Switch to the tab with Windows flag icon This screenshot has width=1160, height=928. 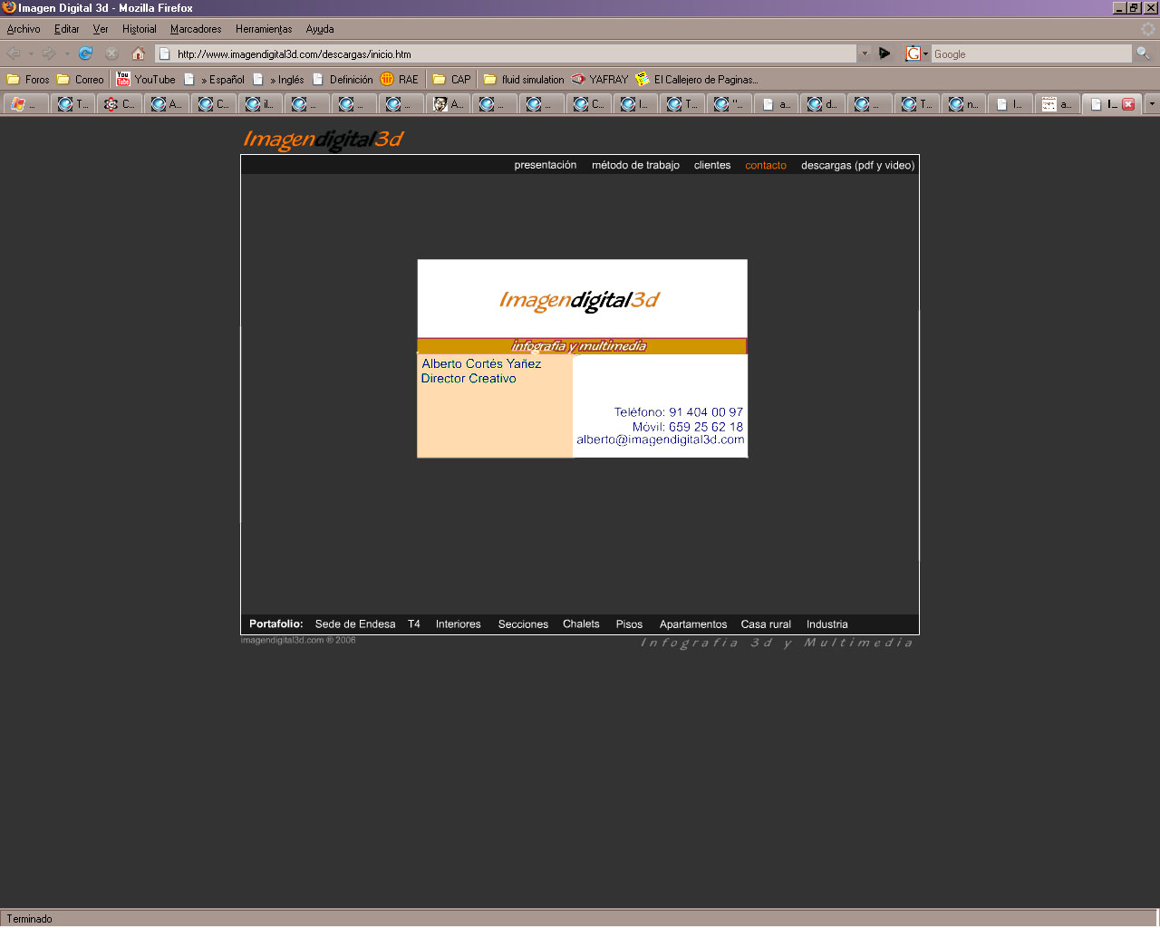(26, 104)
